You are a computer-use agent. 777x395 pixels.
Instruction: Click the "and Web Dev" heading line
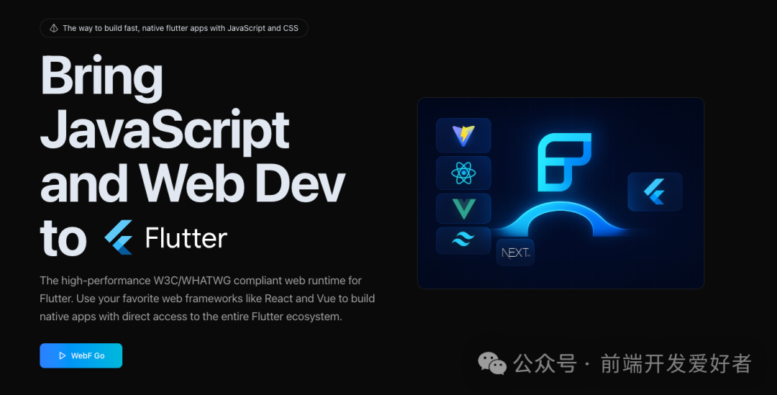193,184
